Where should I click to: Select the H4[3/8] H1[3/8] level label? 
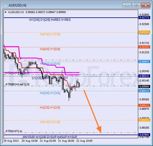tap(50, 93)
